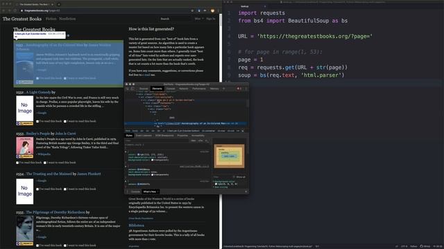Click the DevTools inspect element icon

[x=128, y=89]
